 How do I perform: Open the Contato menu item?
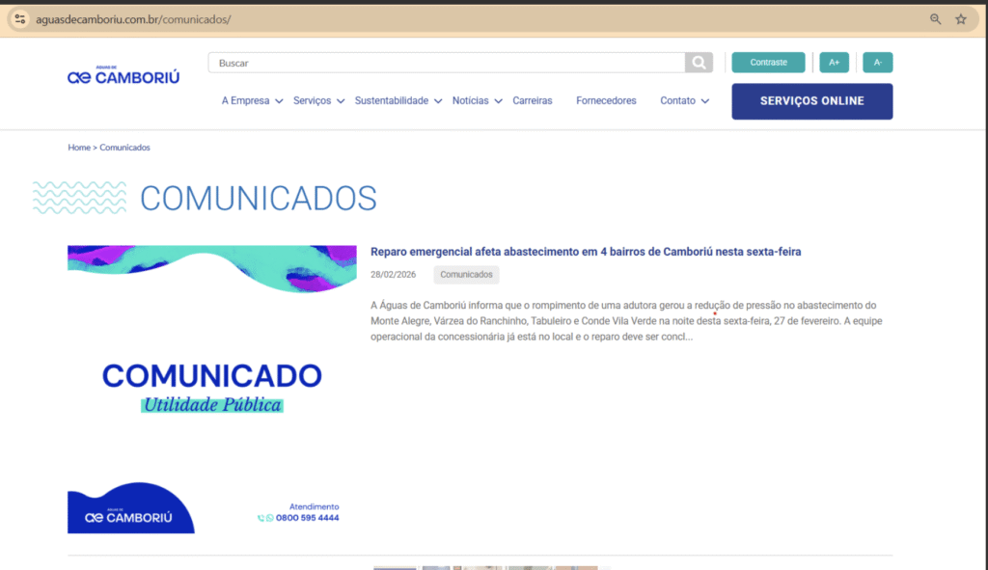tap(677, 100)
